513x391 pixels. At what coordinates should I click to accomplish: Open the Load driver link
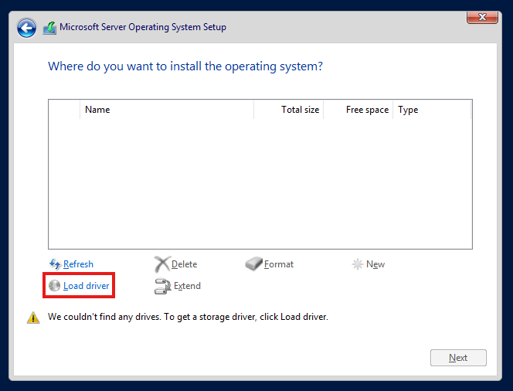(86, 286)
